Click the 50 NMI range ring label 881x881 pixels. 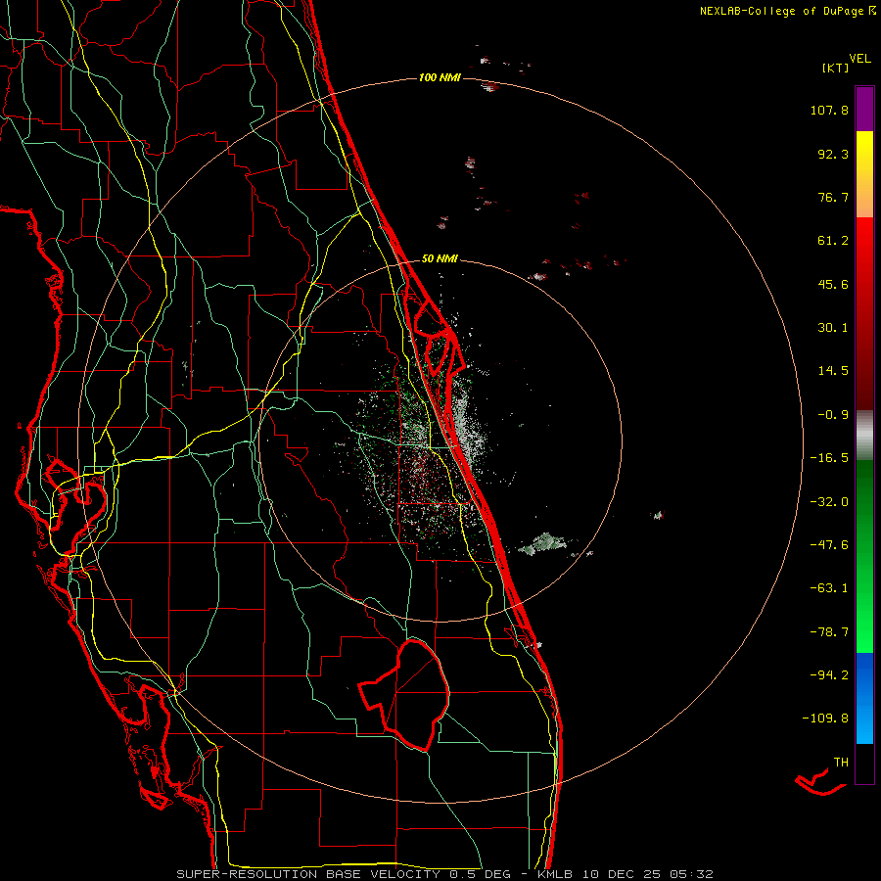point(440,259)
